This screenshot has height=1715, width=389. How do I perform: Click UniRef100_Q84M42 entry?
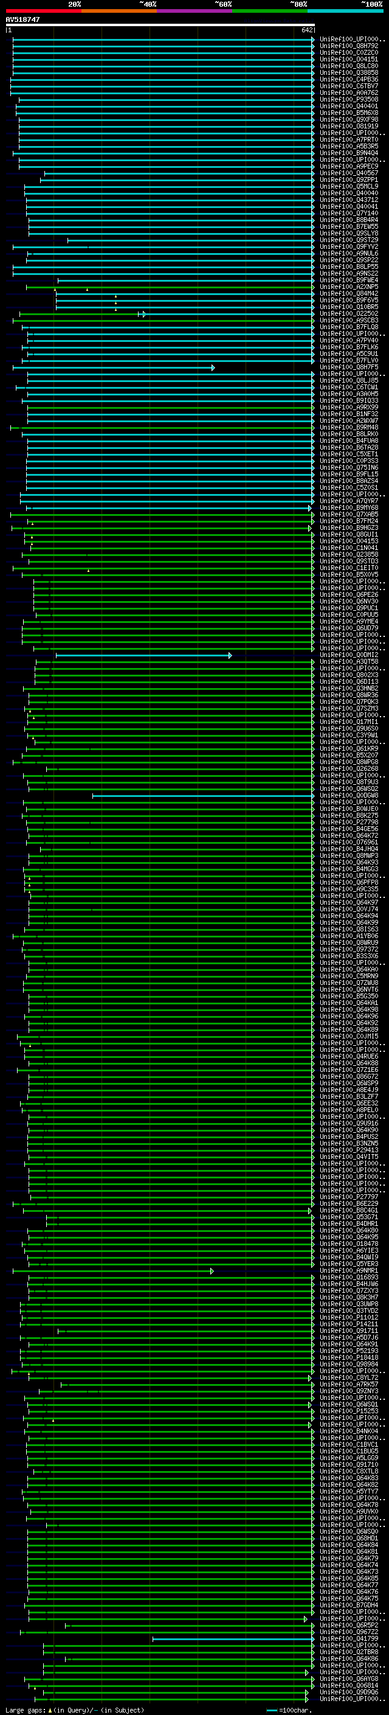coord(349,294)
